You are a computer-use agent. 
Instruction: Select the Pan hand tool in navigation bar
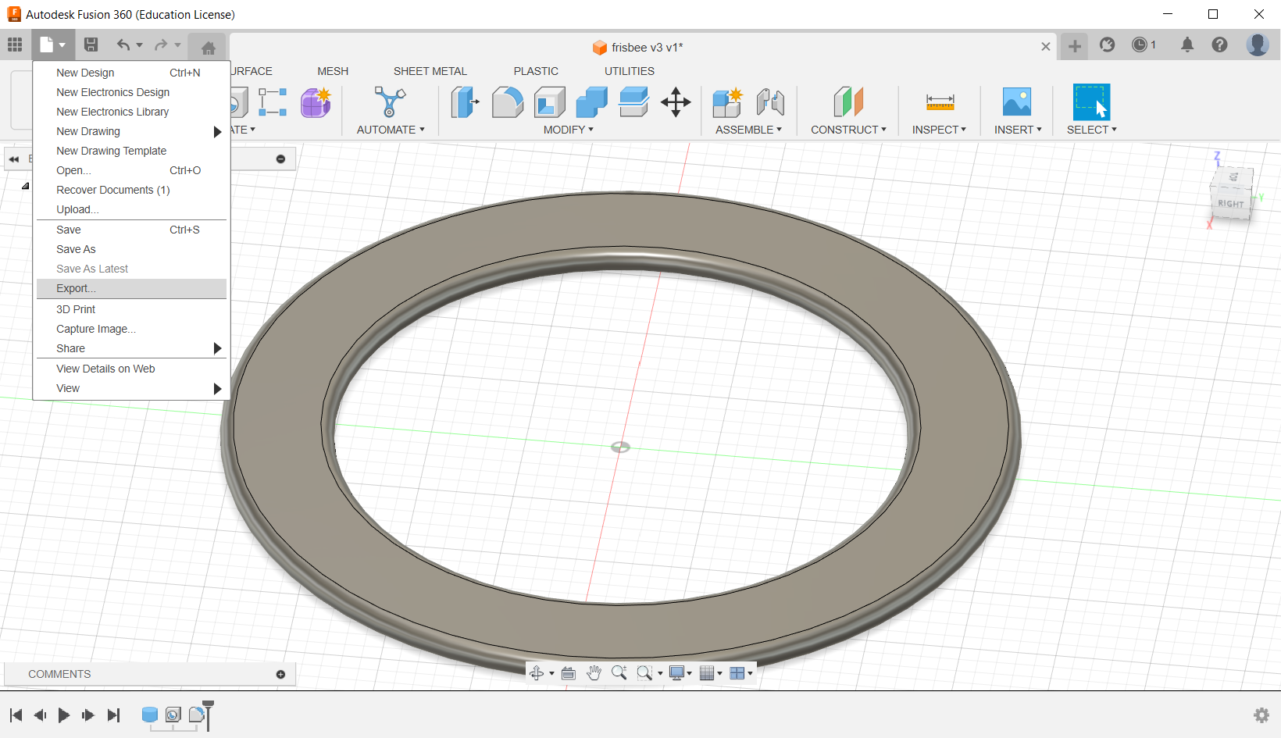click(x=594, y=673)
